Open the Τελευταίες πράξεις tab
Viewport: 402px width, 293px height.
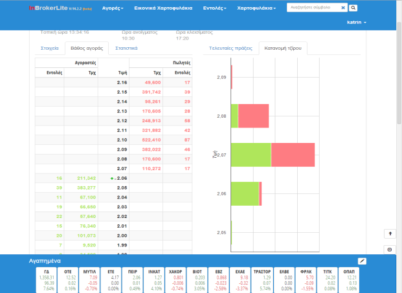coord(230,49)
